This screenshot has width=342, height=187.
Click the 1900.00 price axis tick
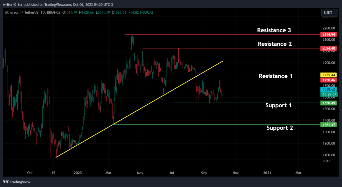coord(329,63)
